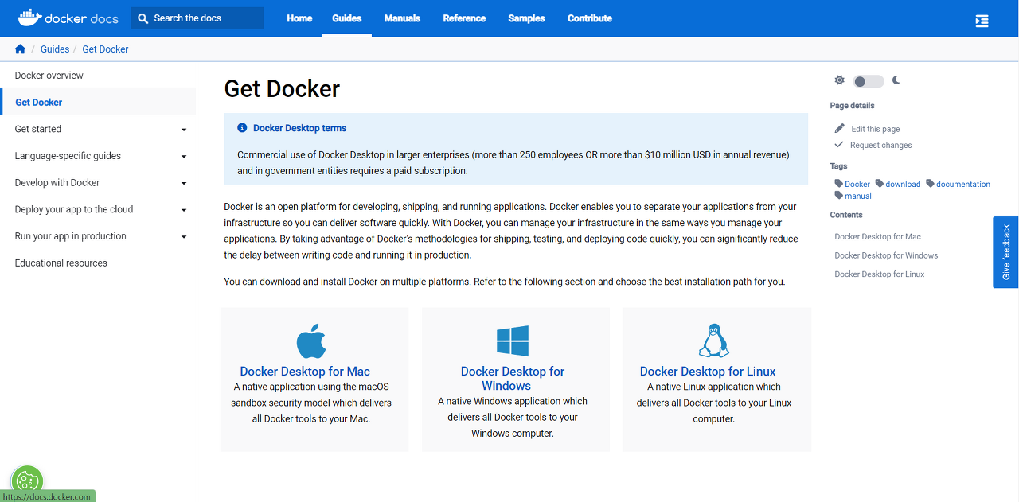Screen dimensions: 1019x502
Task: Open Docker Desktop for Mac card link
Action: point(305,372)
